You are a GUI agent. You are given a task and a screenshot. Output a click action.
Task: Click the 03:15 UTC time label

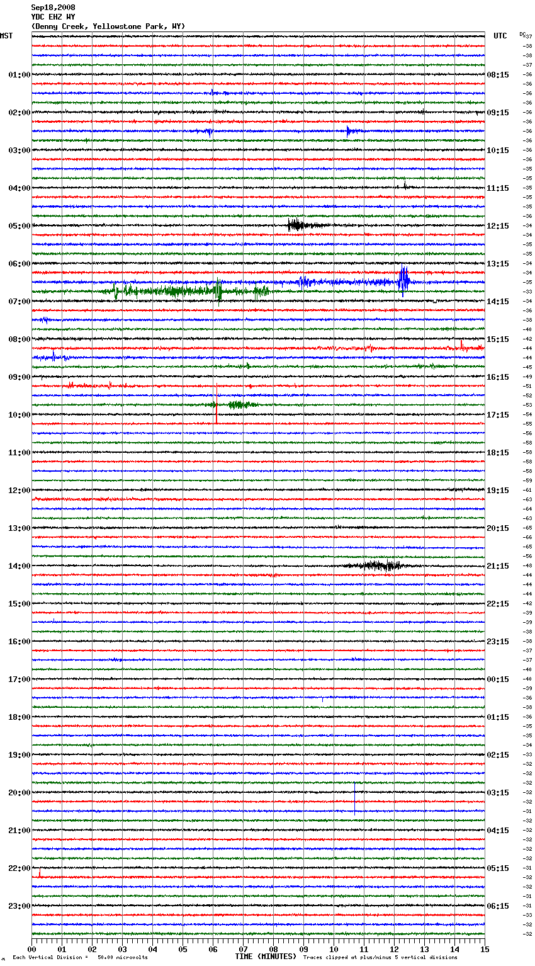point(498,793)
